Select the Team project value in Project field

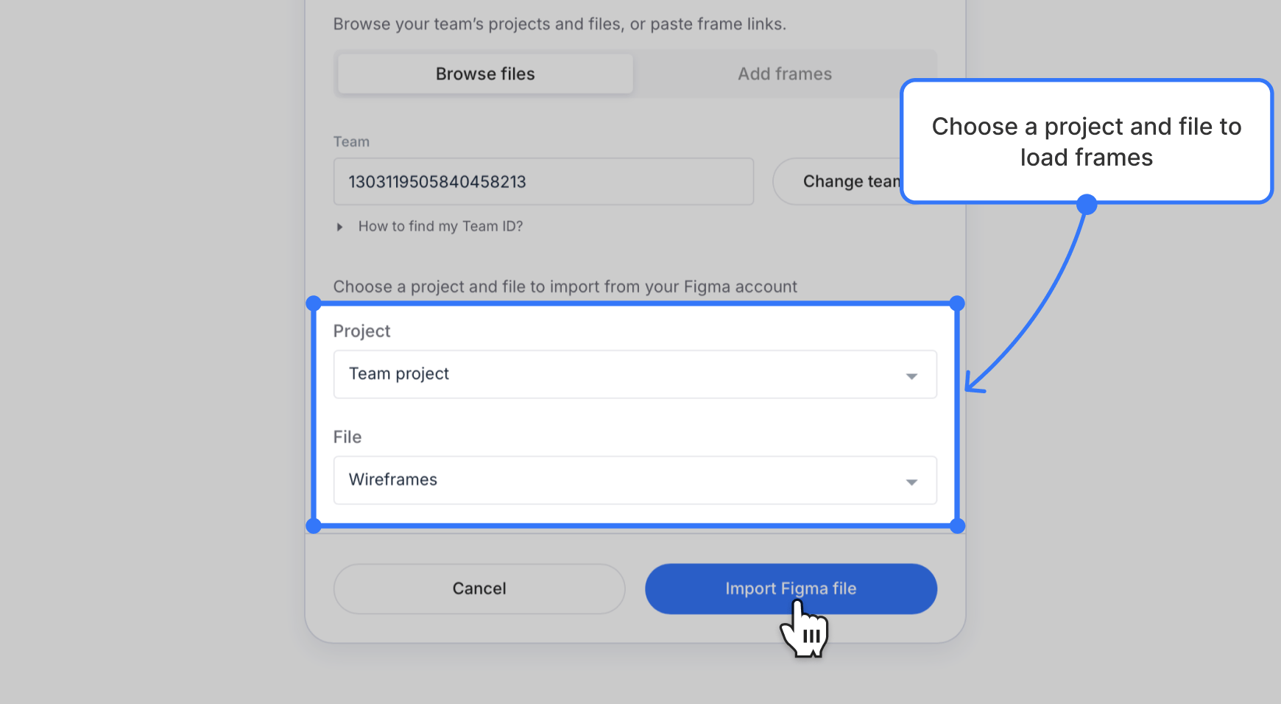point(398,374)
